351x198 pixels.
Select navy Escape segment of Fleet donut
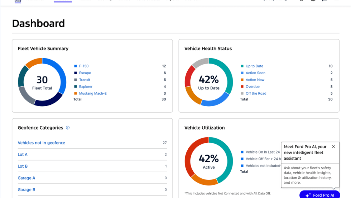tap(50, 102)
